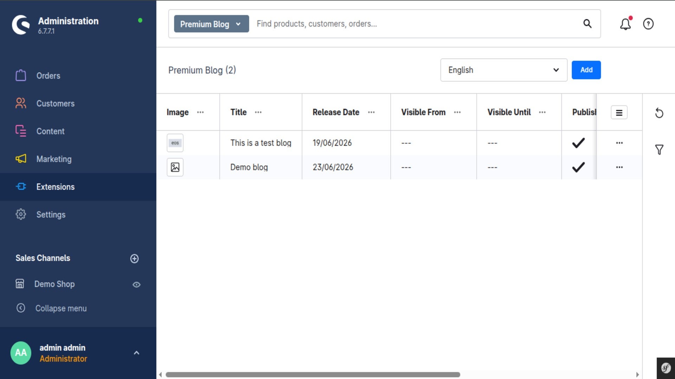Click the Collapse menu arrow icon
This screenshot has width=675, height=379.
click(21, 308)
